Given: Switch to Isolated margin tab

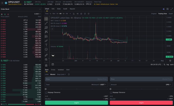Looking at the screenshot, I should 61,70.
